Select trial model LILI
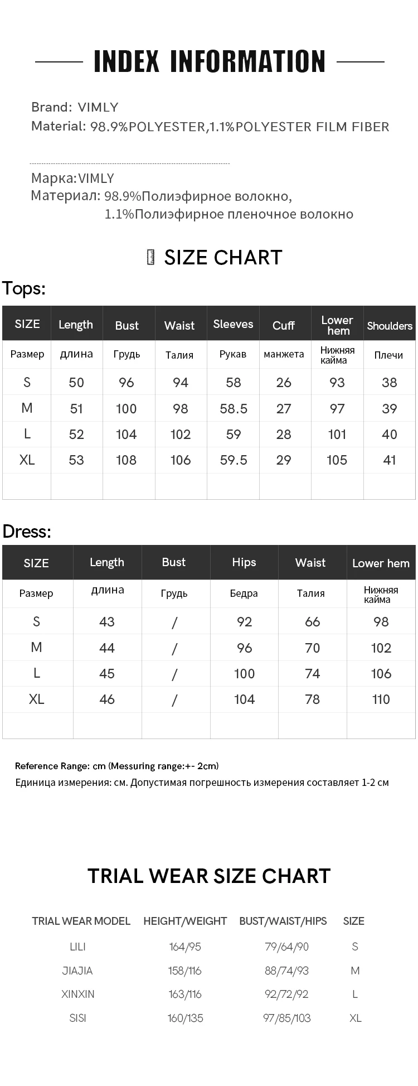Viewport: 418px width, 1086px height. coord(77,947)
